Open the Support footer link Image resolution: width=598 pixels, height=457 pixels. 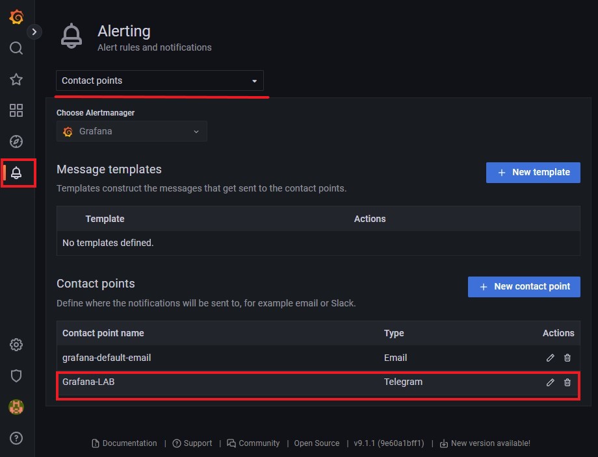[192, 443]
